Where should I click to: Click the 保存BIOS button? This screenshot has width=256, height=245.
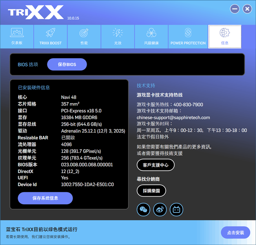click(x=67, y=64)
